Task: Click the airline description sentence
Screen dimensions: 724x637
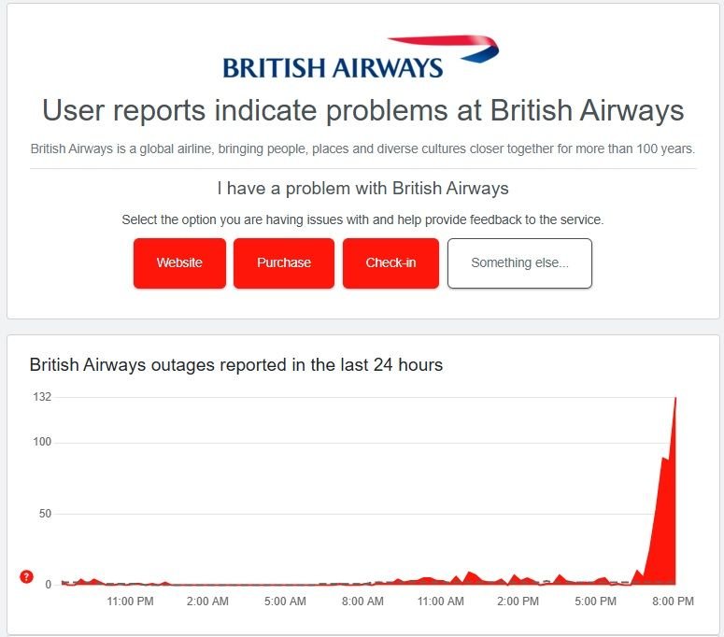Action: point(362,149)
